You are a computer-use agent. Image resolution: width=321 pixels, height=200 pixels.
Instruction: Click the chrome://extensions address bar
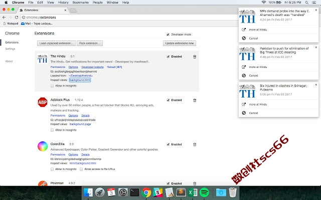(129, 17)
